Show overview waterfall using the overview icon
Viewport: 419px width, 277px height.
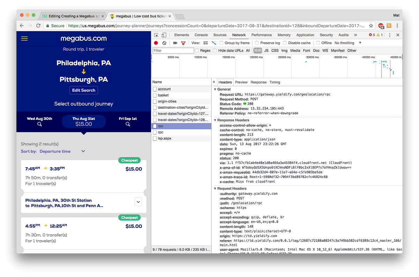213,43
